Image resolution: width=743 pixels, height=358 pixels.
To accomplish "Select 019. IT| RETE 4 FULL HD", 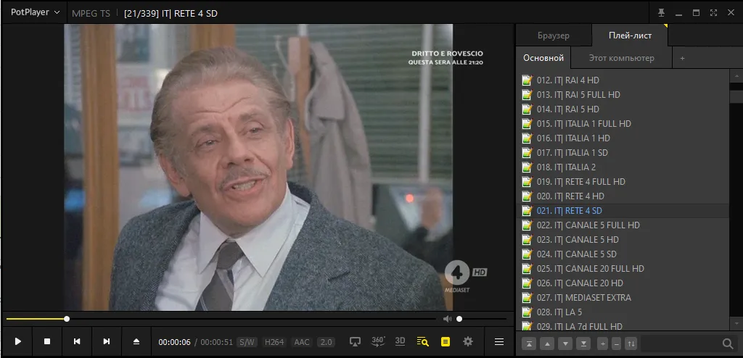I will click(x=623, y=182).
